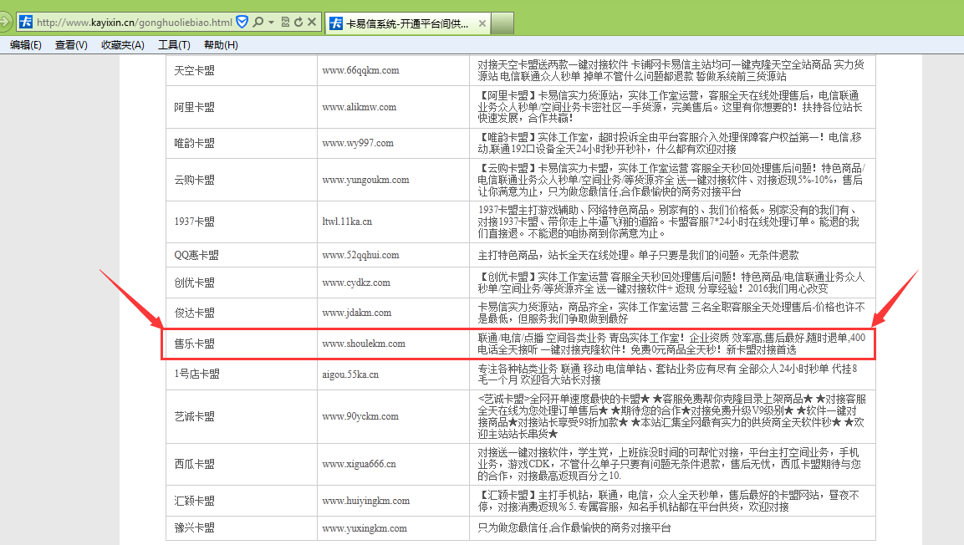The height and width of the screenshot is (545, 964).
Task: Click the search magnifier in address bar
Action: click(258, 22)
